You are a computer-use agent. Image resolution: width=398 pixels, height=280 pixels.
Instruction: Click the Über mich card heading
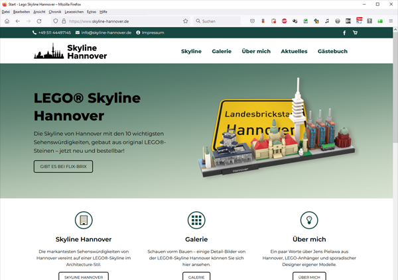(x=309, y=239)
